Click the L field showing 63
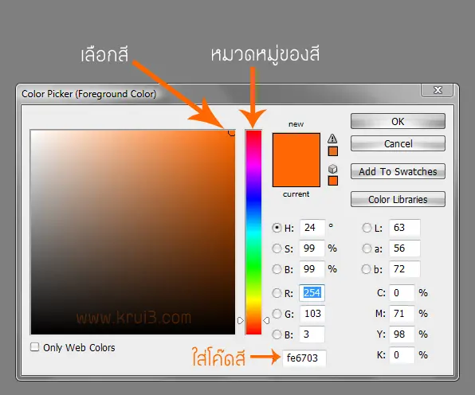Screen dimensions: 475x395 coord(405,228)
